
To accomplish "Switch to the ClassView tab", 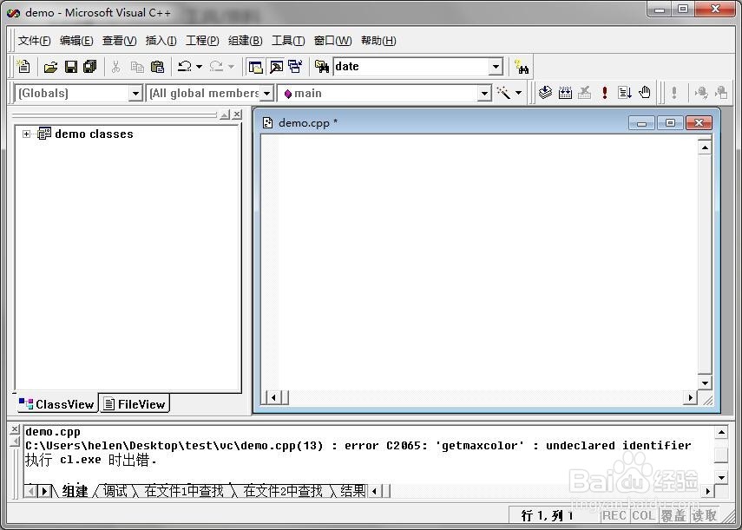I will 56,404.
